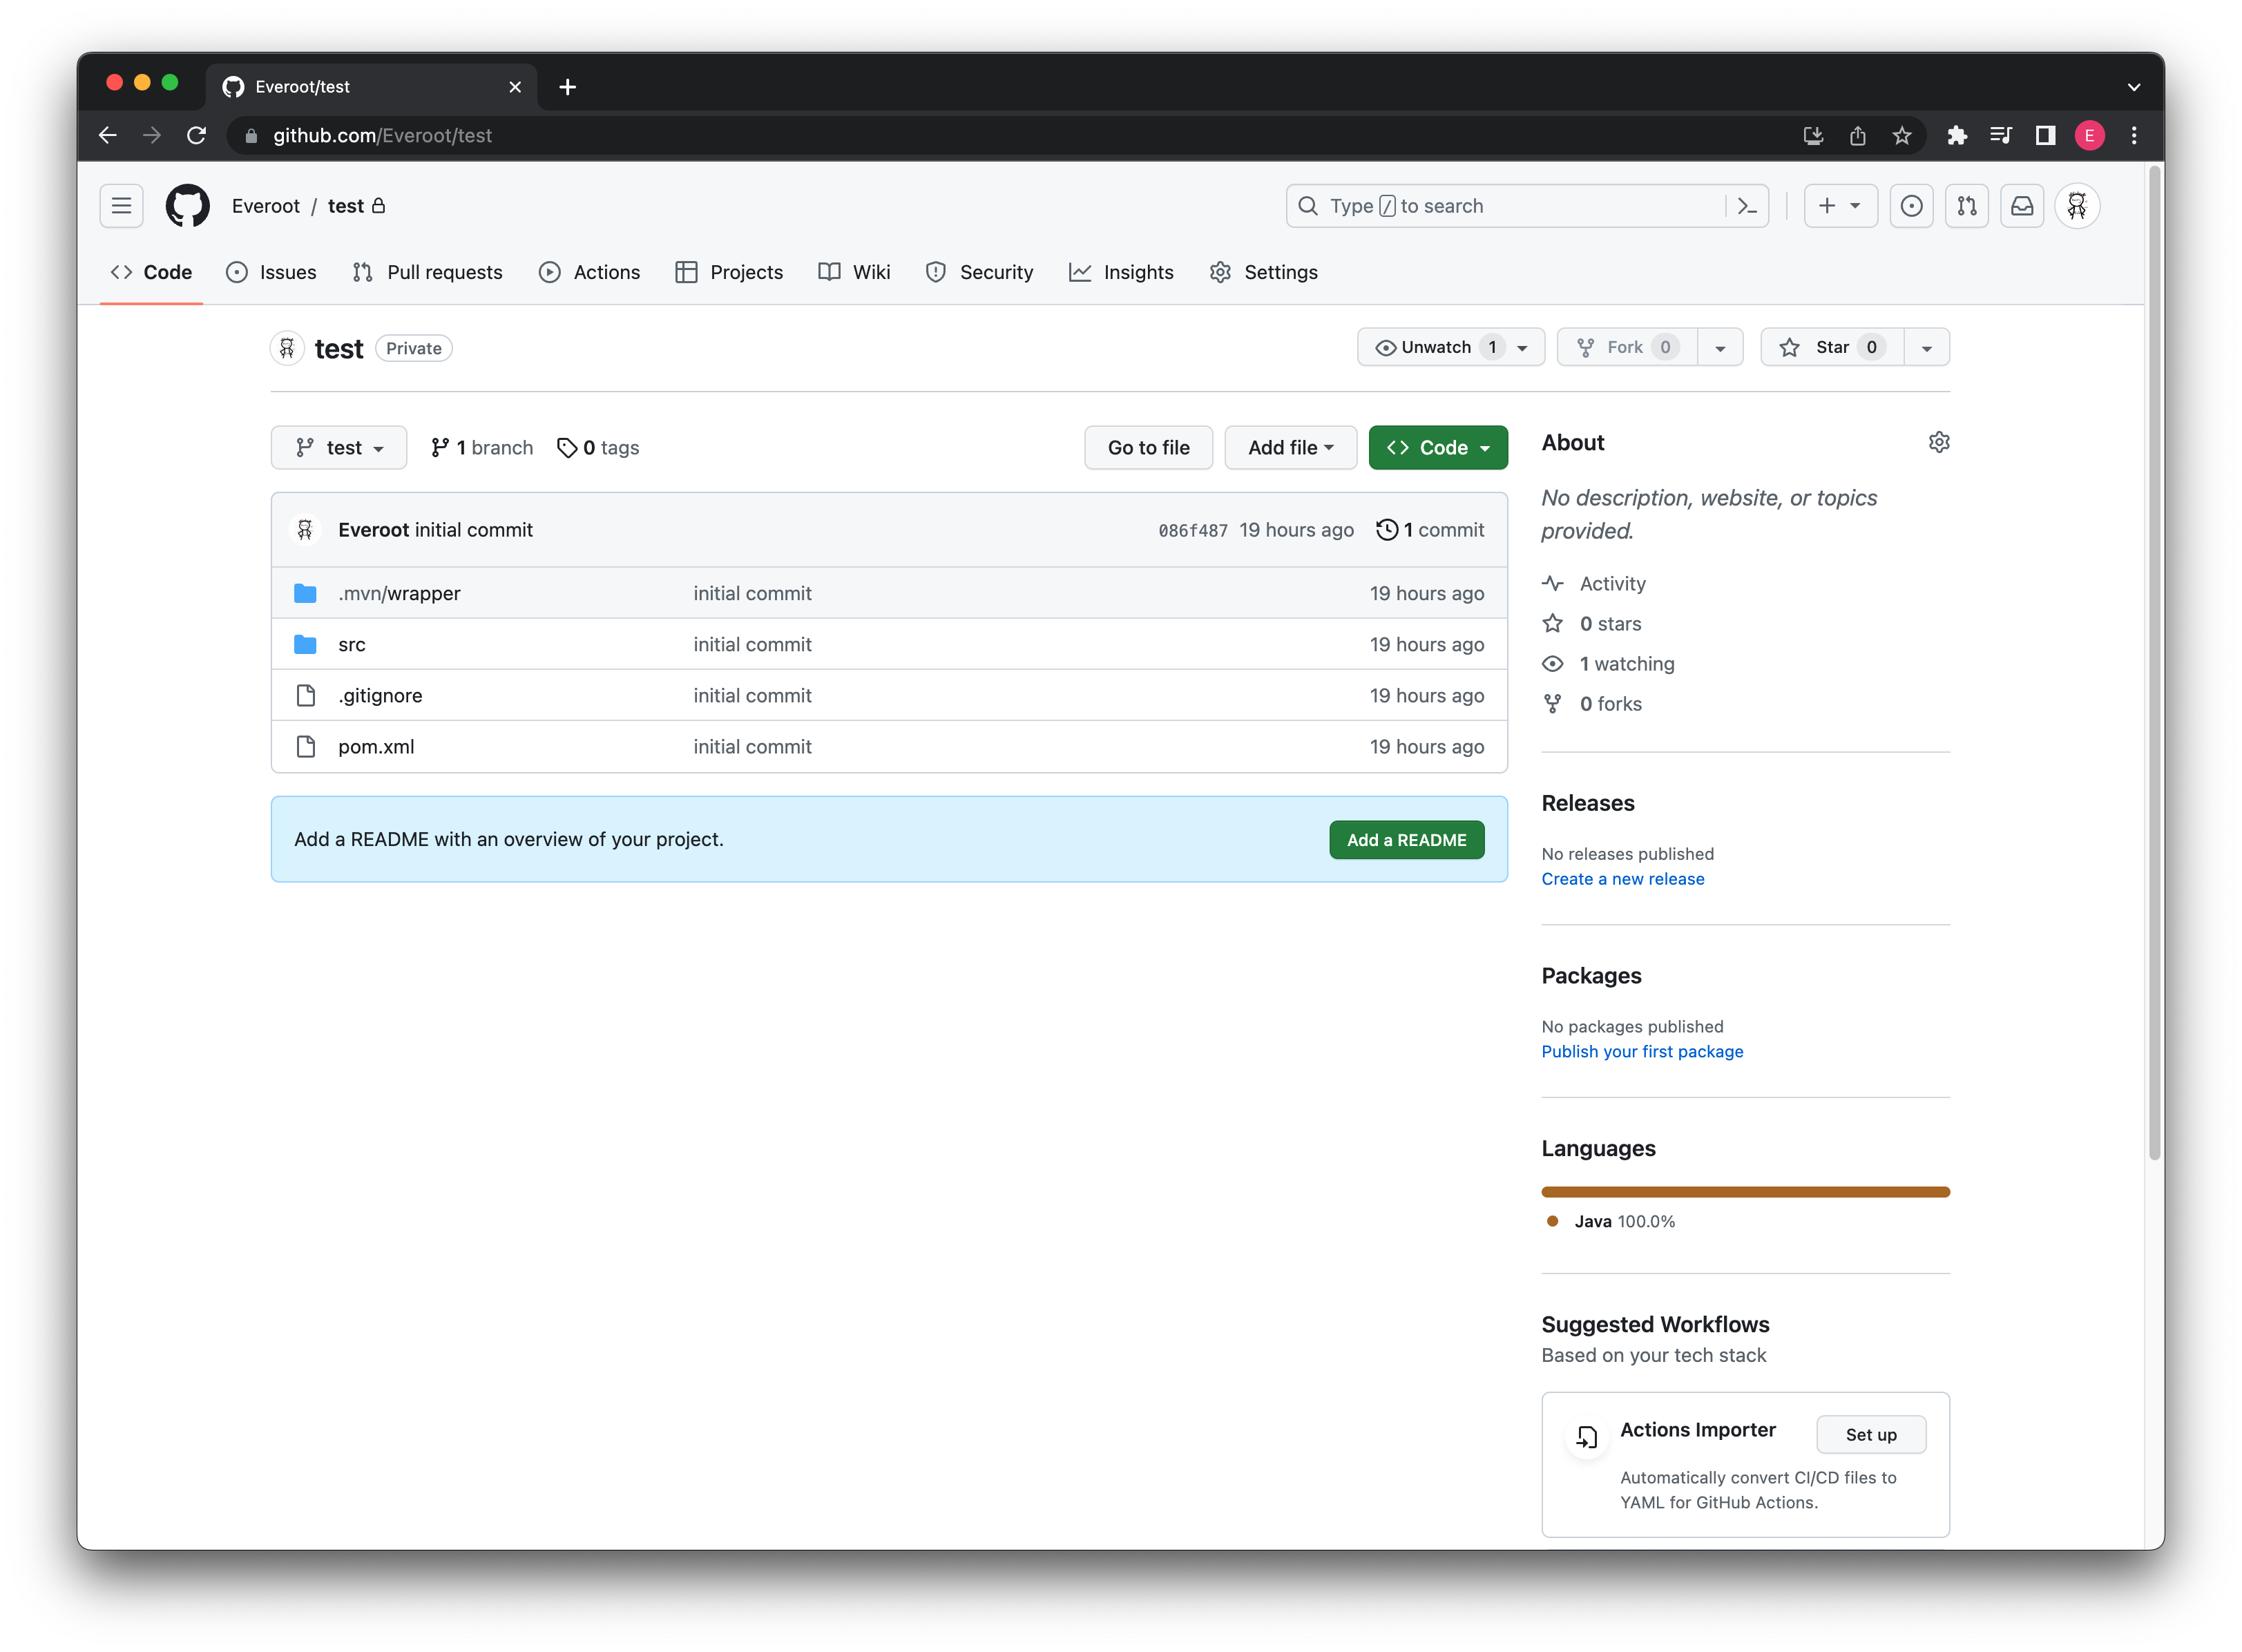Open the GitHub home logo
The height and width of the screenshot is (1652, 2242).
coord(187,206)
